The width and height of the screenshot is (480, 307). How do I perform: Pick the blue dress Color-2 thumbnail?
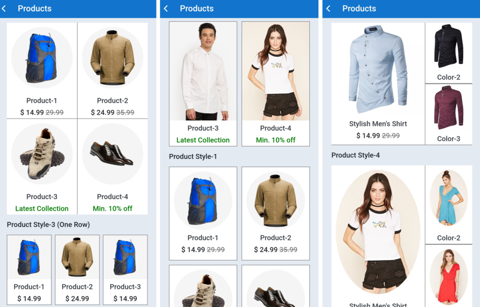(x=449, y=198)
